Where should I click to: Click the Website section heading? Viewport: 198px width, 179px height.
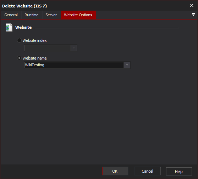tap(23, 27)
